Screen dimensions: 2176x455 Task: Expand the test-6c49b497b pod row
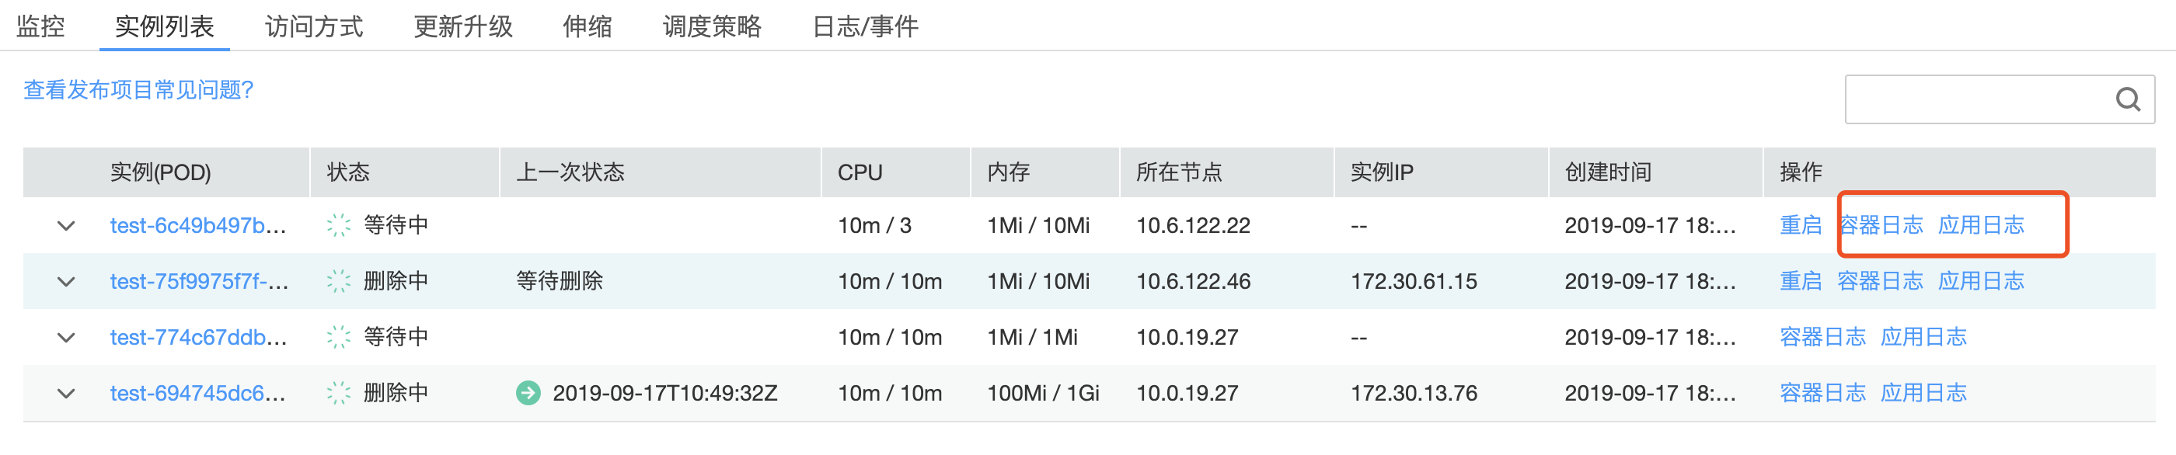click(x=66, y=225)
